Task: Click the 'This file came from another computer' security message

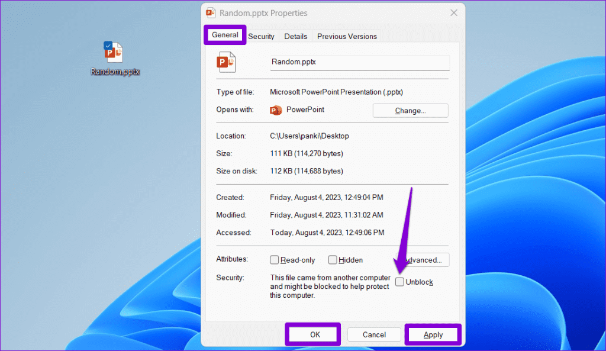Action: (x=330, y=286)
